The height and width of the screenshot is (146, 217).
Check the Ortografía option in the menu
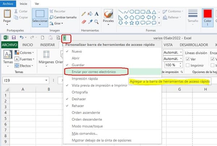point(112,92)
